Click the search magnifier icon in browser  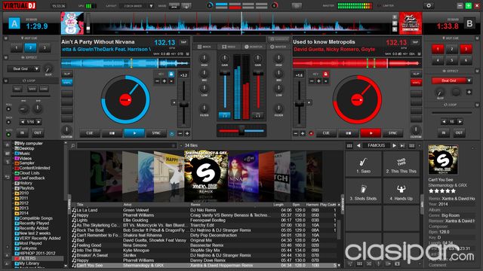(72, 145)
